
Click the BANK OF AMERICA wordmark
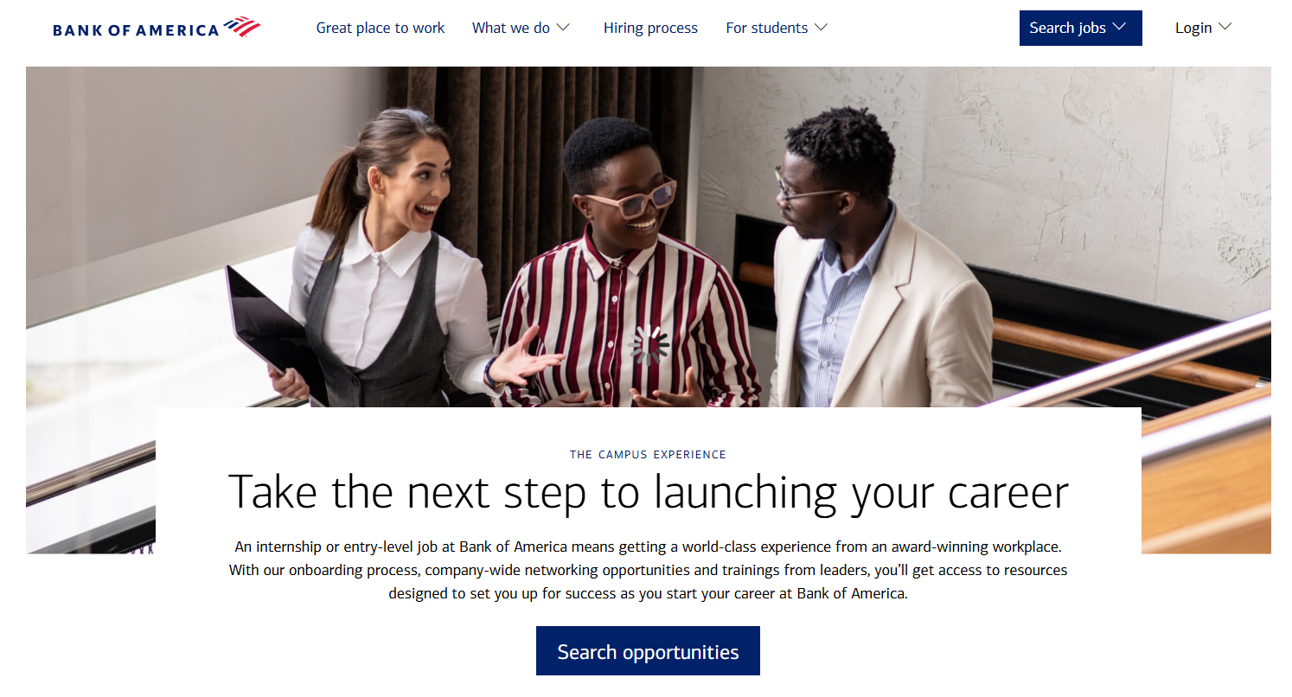coord(136,30)
